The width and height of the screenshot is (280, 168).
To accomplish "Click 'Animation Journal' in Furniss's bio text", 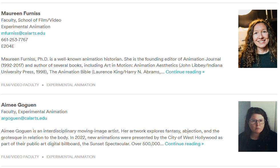I will (202, 59).
